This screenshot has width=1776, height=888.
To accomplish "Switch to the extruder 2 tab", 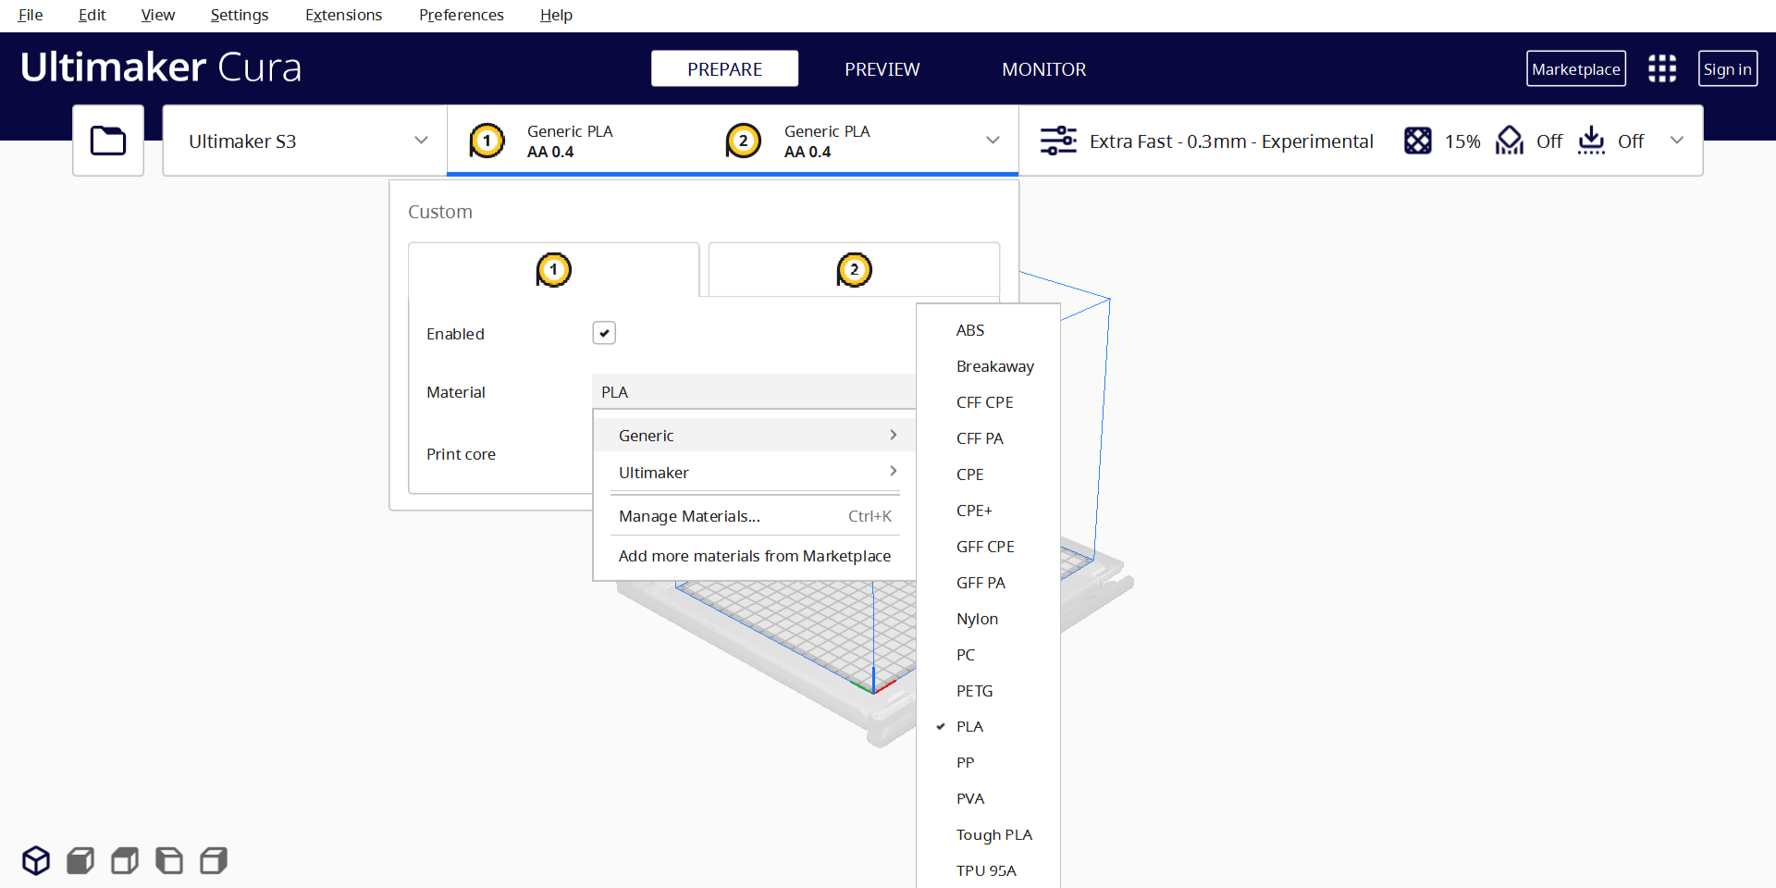I will [854, 270].
